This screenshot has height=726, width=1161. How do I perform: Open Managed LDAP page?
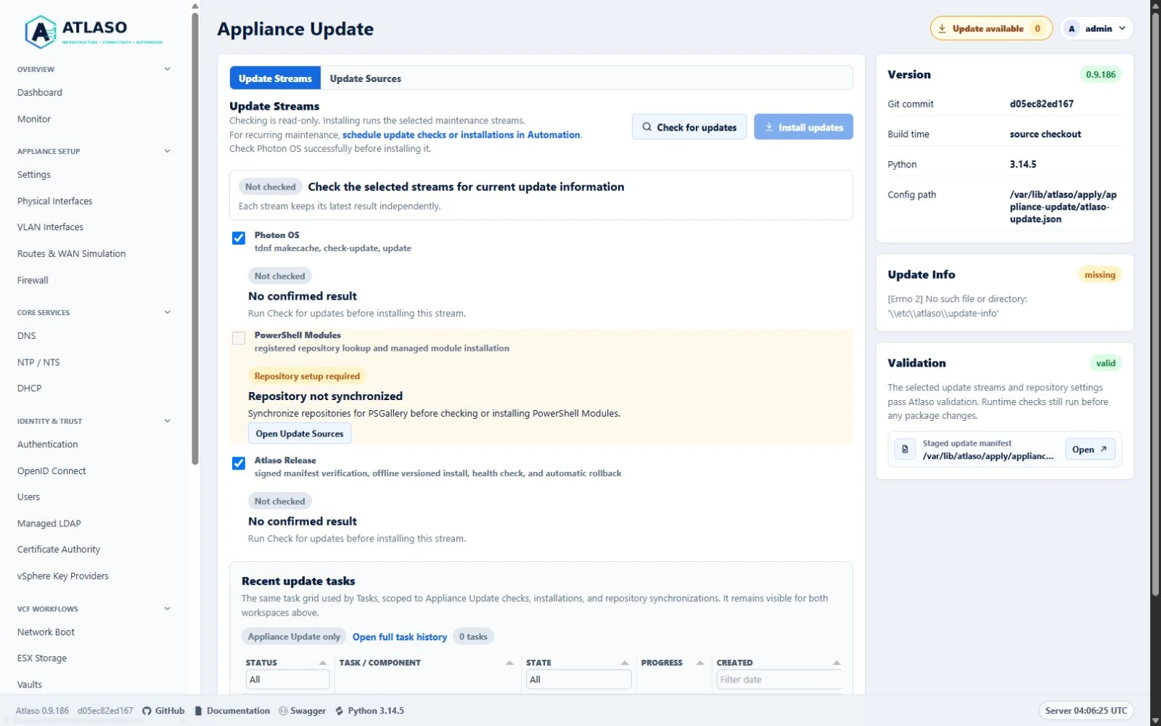49,523
